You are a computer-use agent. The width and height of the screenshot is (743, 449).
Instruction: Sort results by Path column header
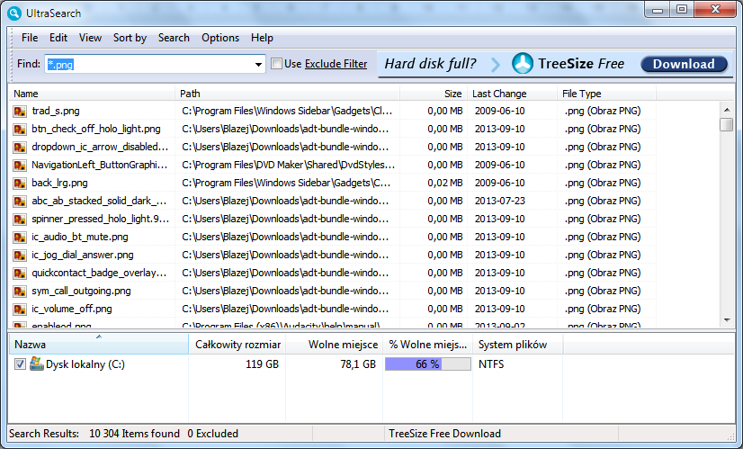click(x=288, y=94)
